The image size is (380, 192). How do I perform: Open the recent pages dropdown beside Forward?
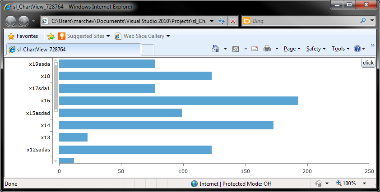34,21
